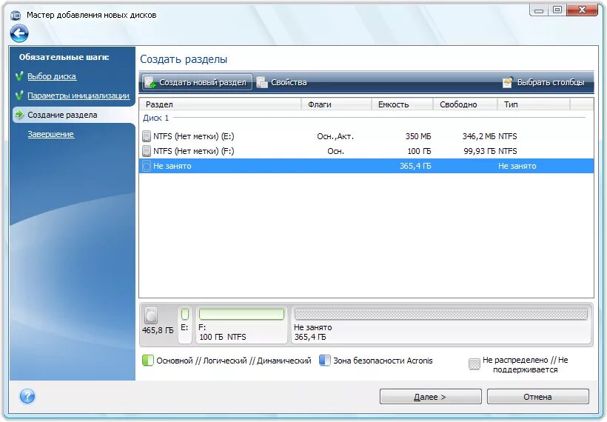The height and width of the screenshot is (422, 607).
Task: Sort by Раздел column header
Action: 220,104
